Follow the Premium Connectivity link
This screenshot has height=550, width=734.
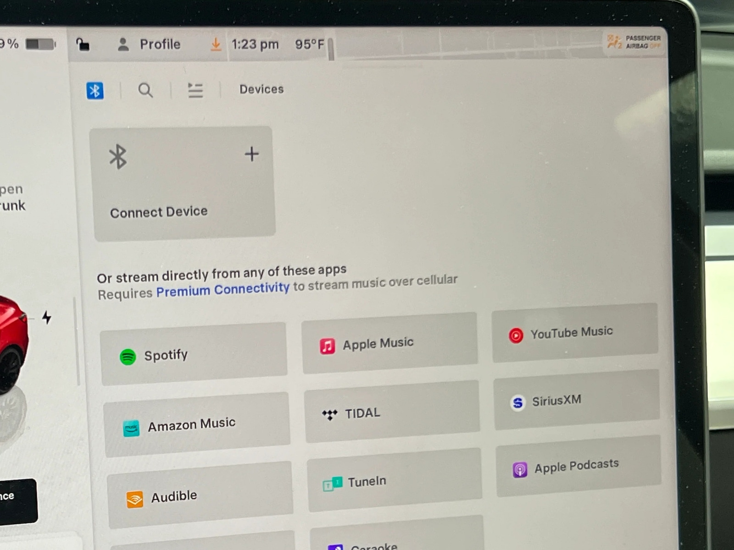tap(223, 290)
